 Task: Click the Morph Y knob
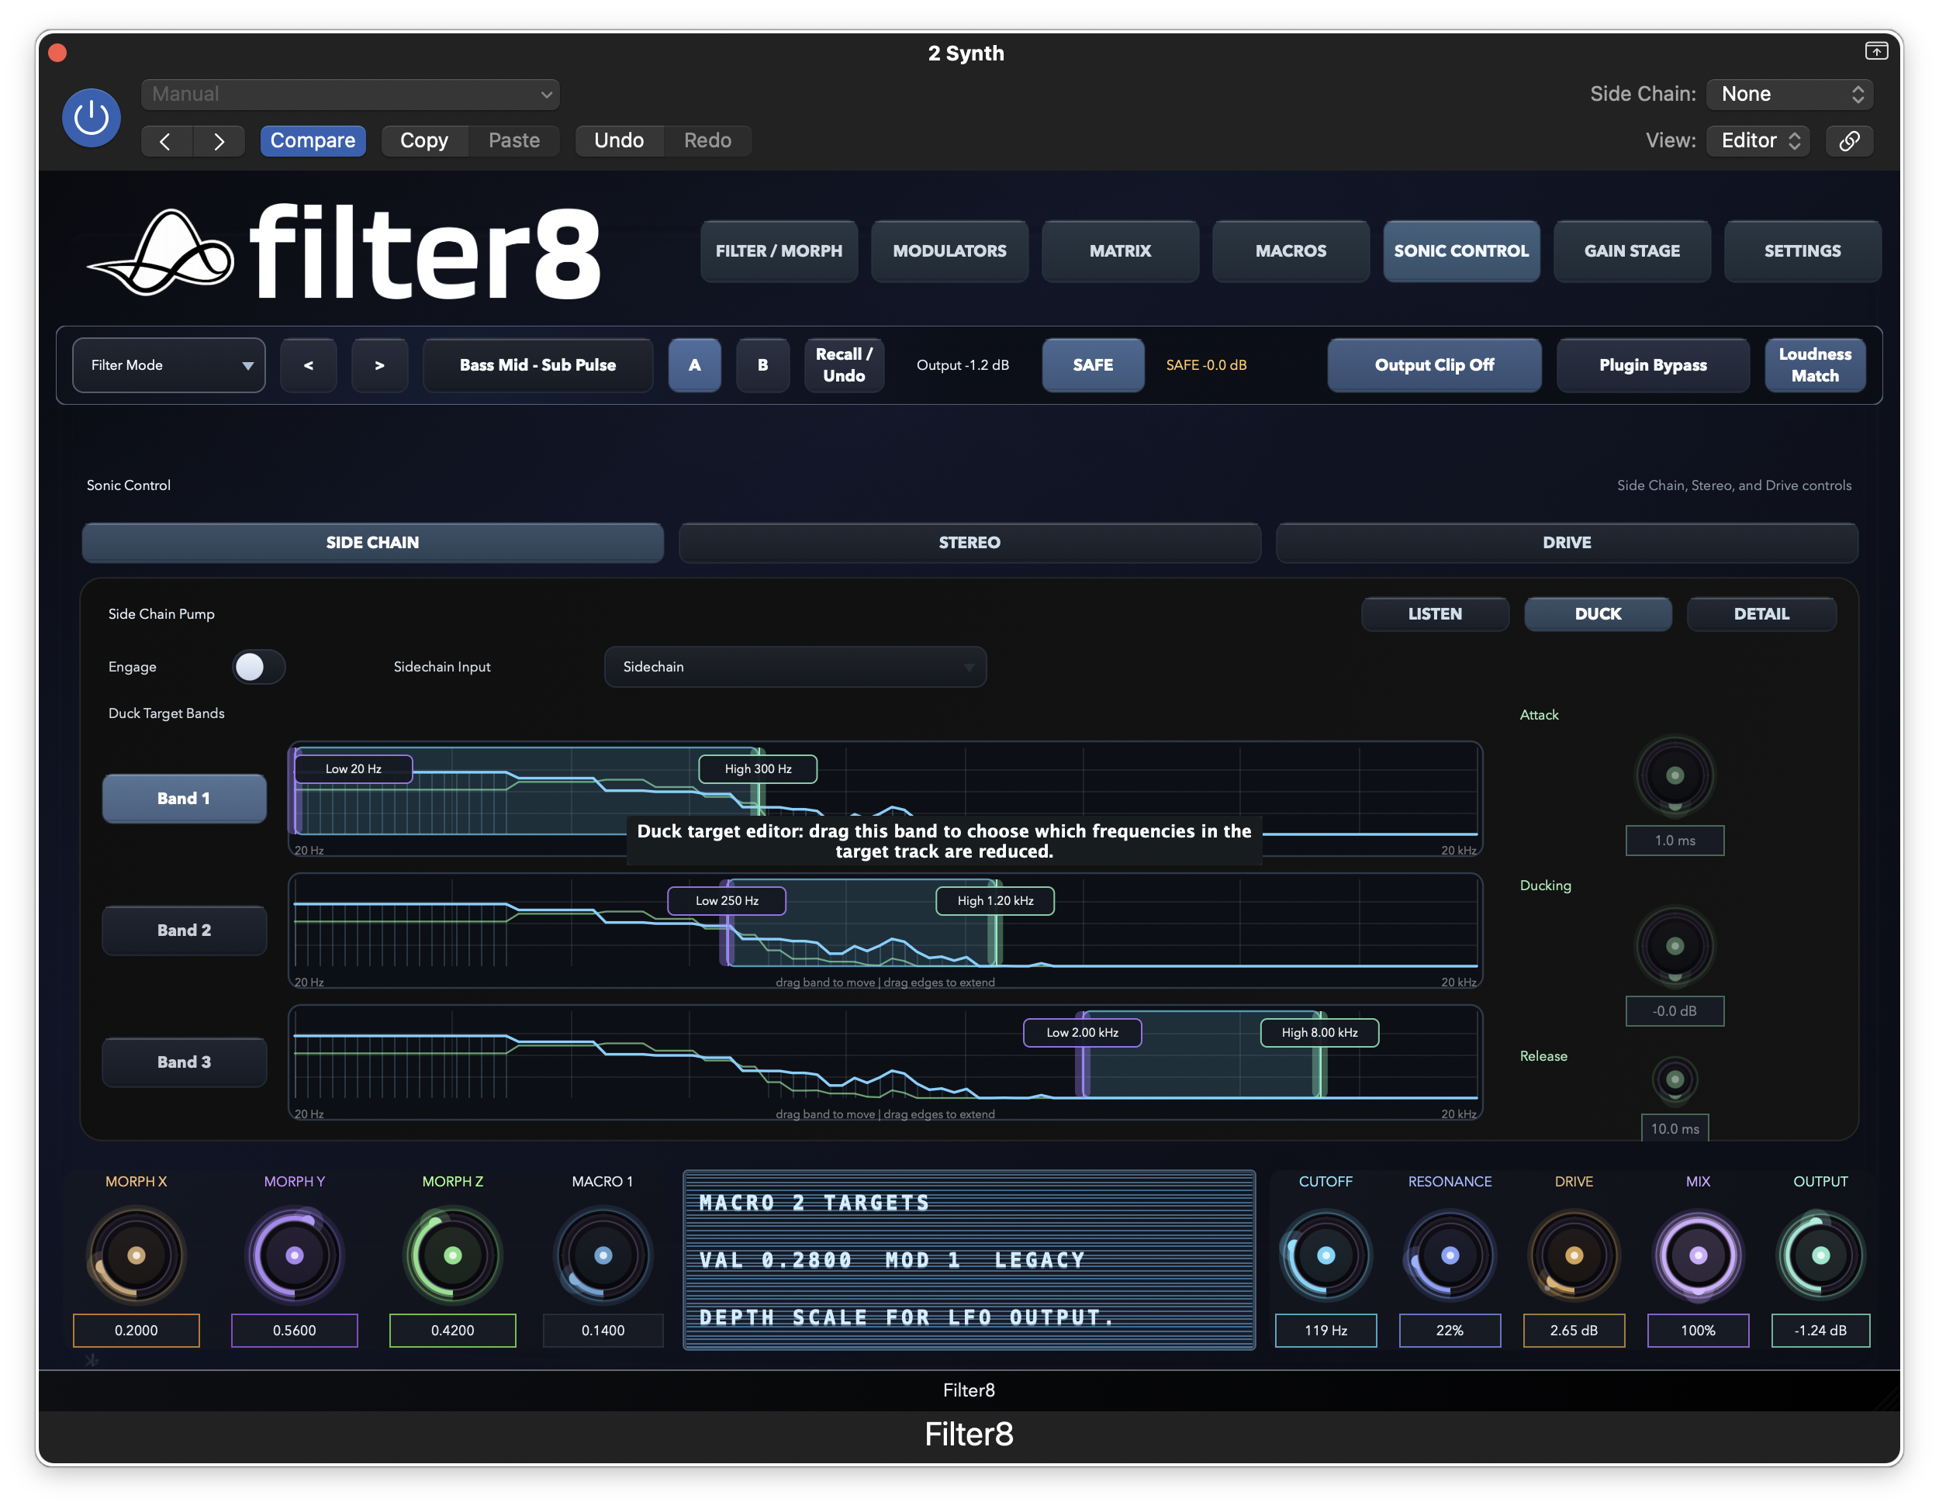(x=295, y=1255)
